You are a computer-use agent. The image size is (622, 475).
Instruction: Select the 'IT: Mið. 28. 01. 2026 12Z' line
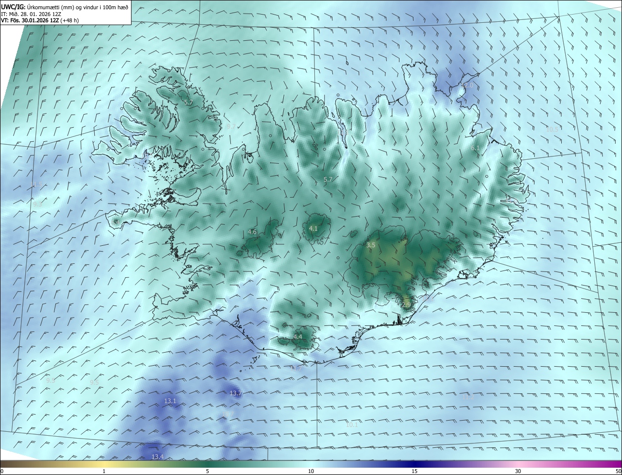pyautogui.click(x=31, y=14)
